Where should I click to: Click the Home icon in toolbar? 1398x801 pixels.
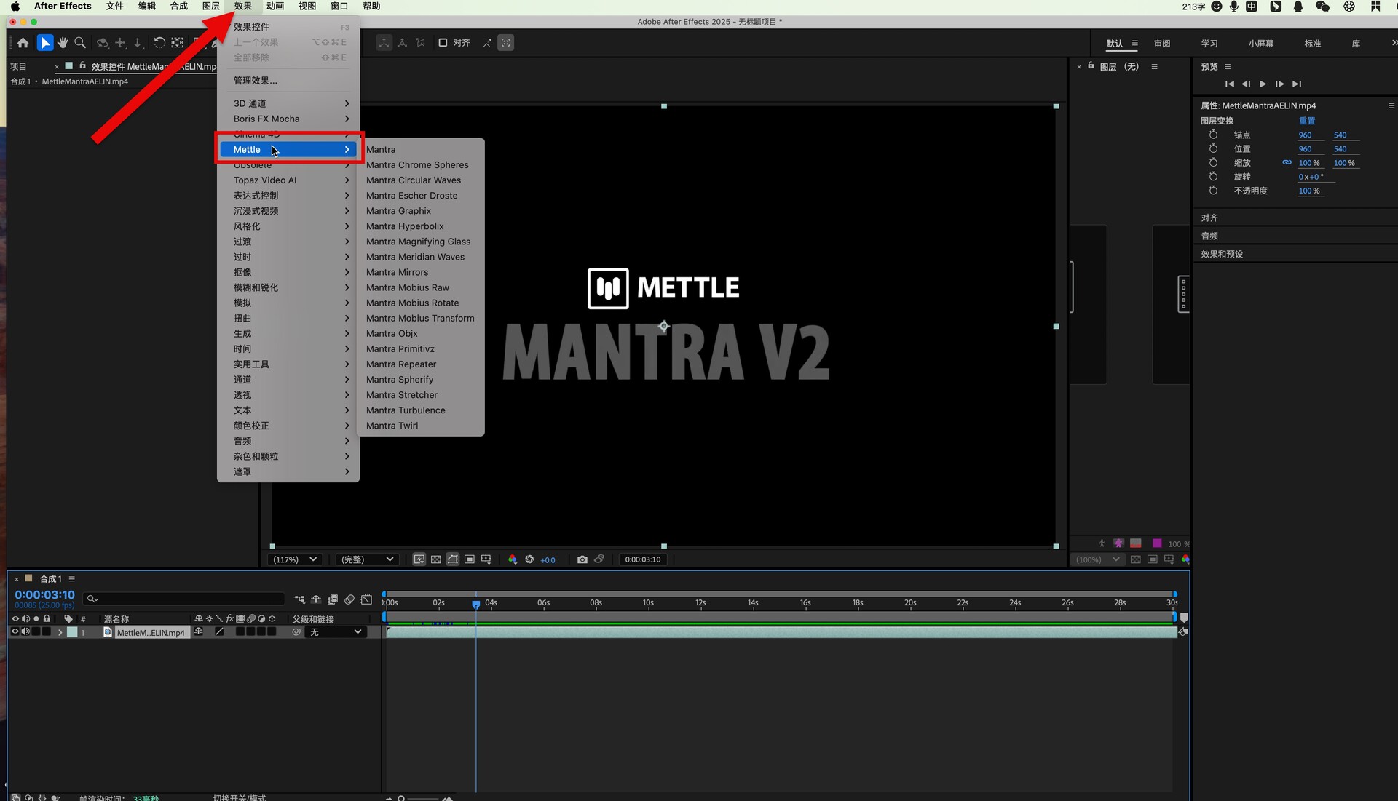click(23, 43)
